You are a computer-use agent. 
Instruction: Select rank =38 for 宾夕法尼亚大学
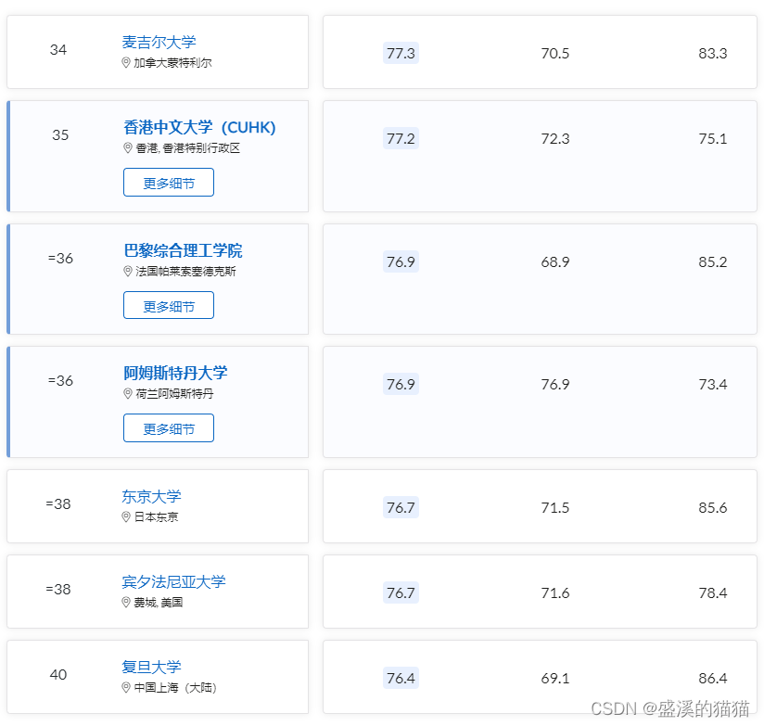58,589
